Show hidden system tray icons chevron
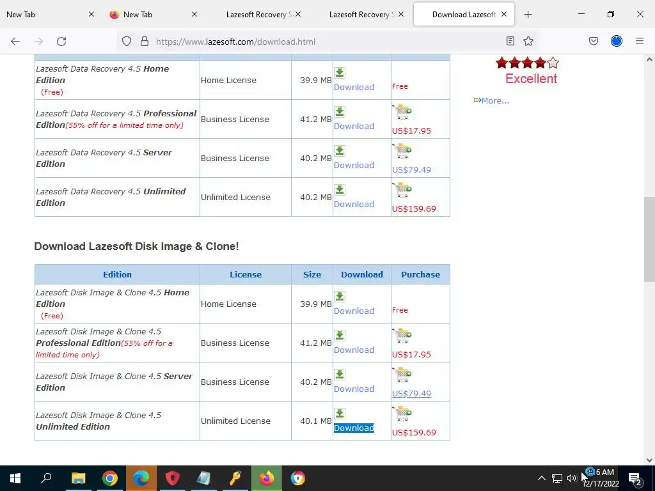 click(541, 478)
